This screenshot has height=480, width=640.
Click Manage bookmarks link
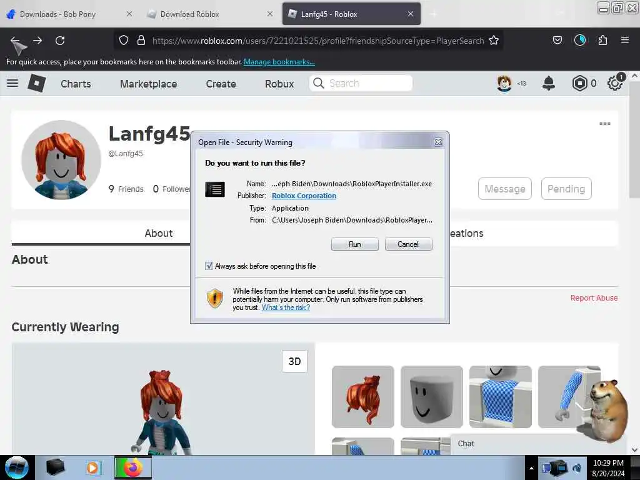point(279,62)
